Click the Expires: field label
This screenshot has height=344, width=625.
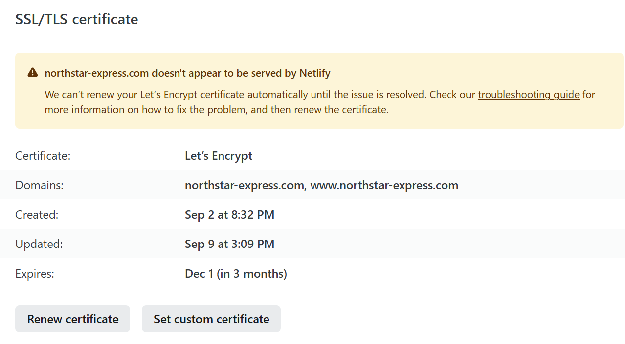tap(35, 274)
